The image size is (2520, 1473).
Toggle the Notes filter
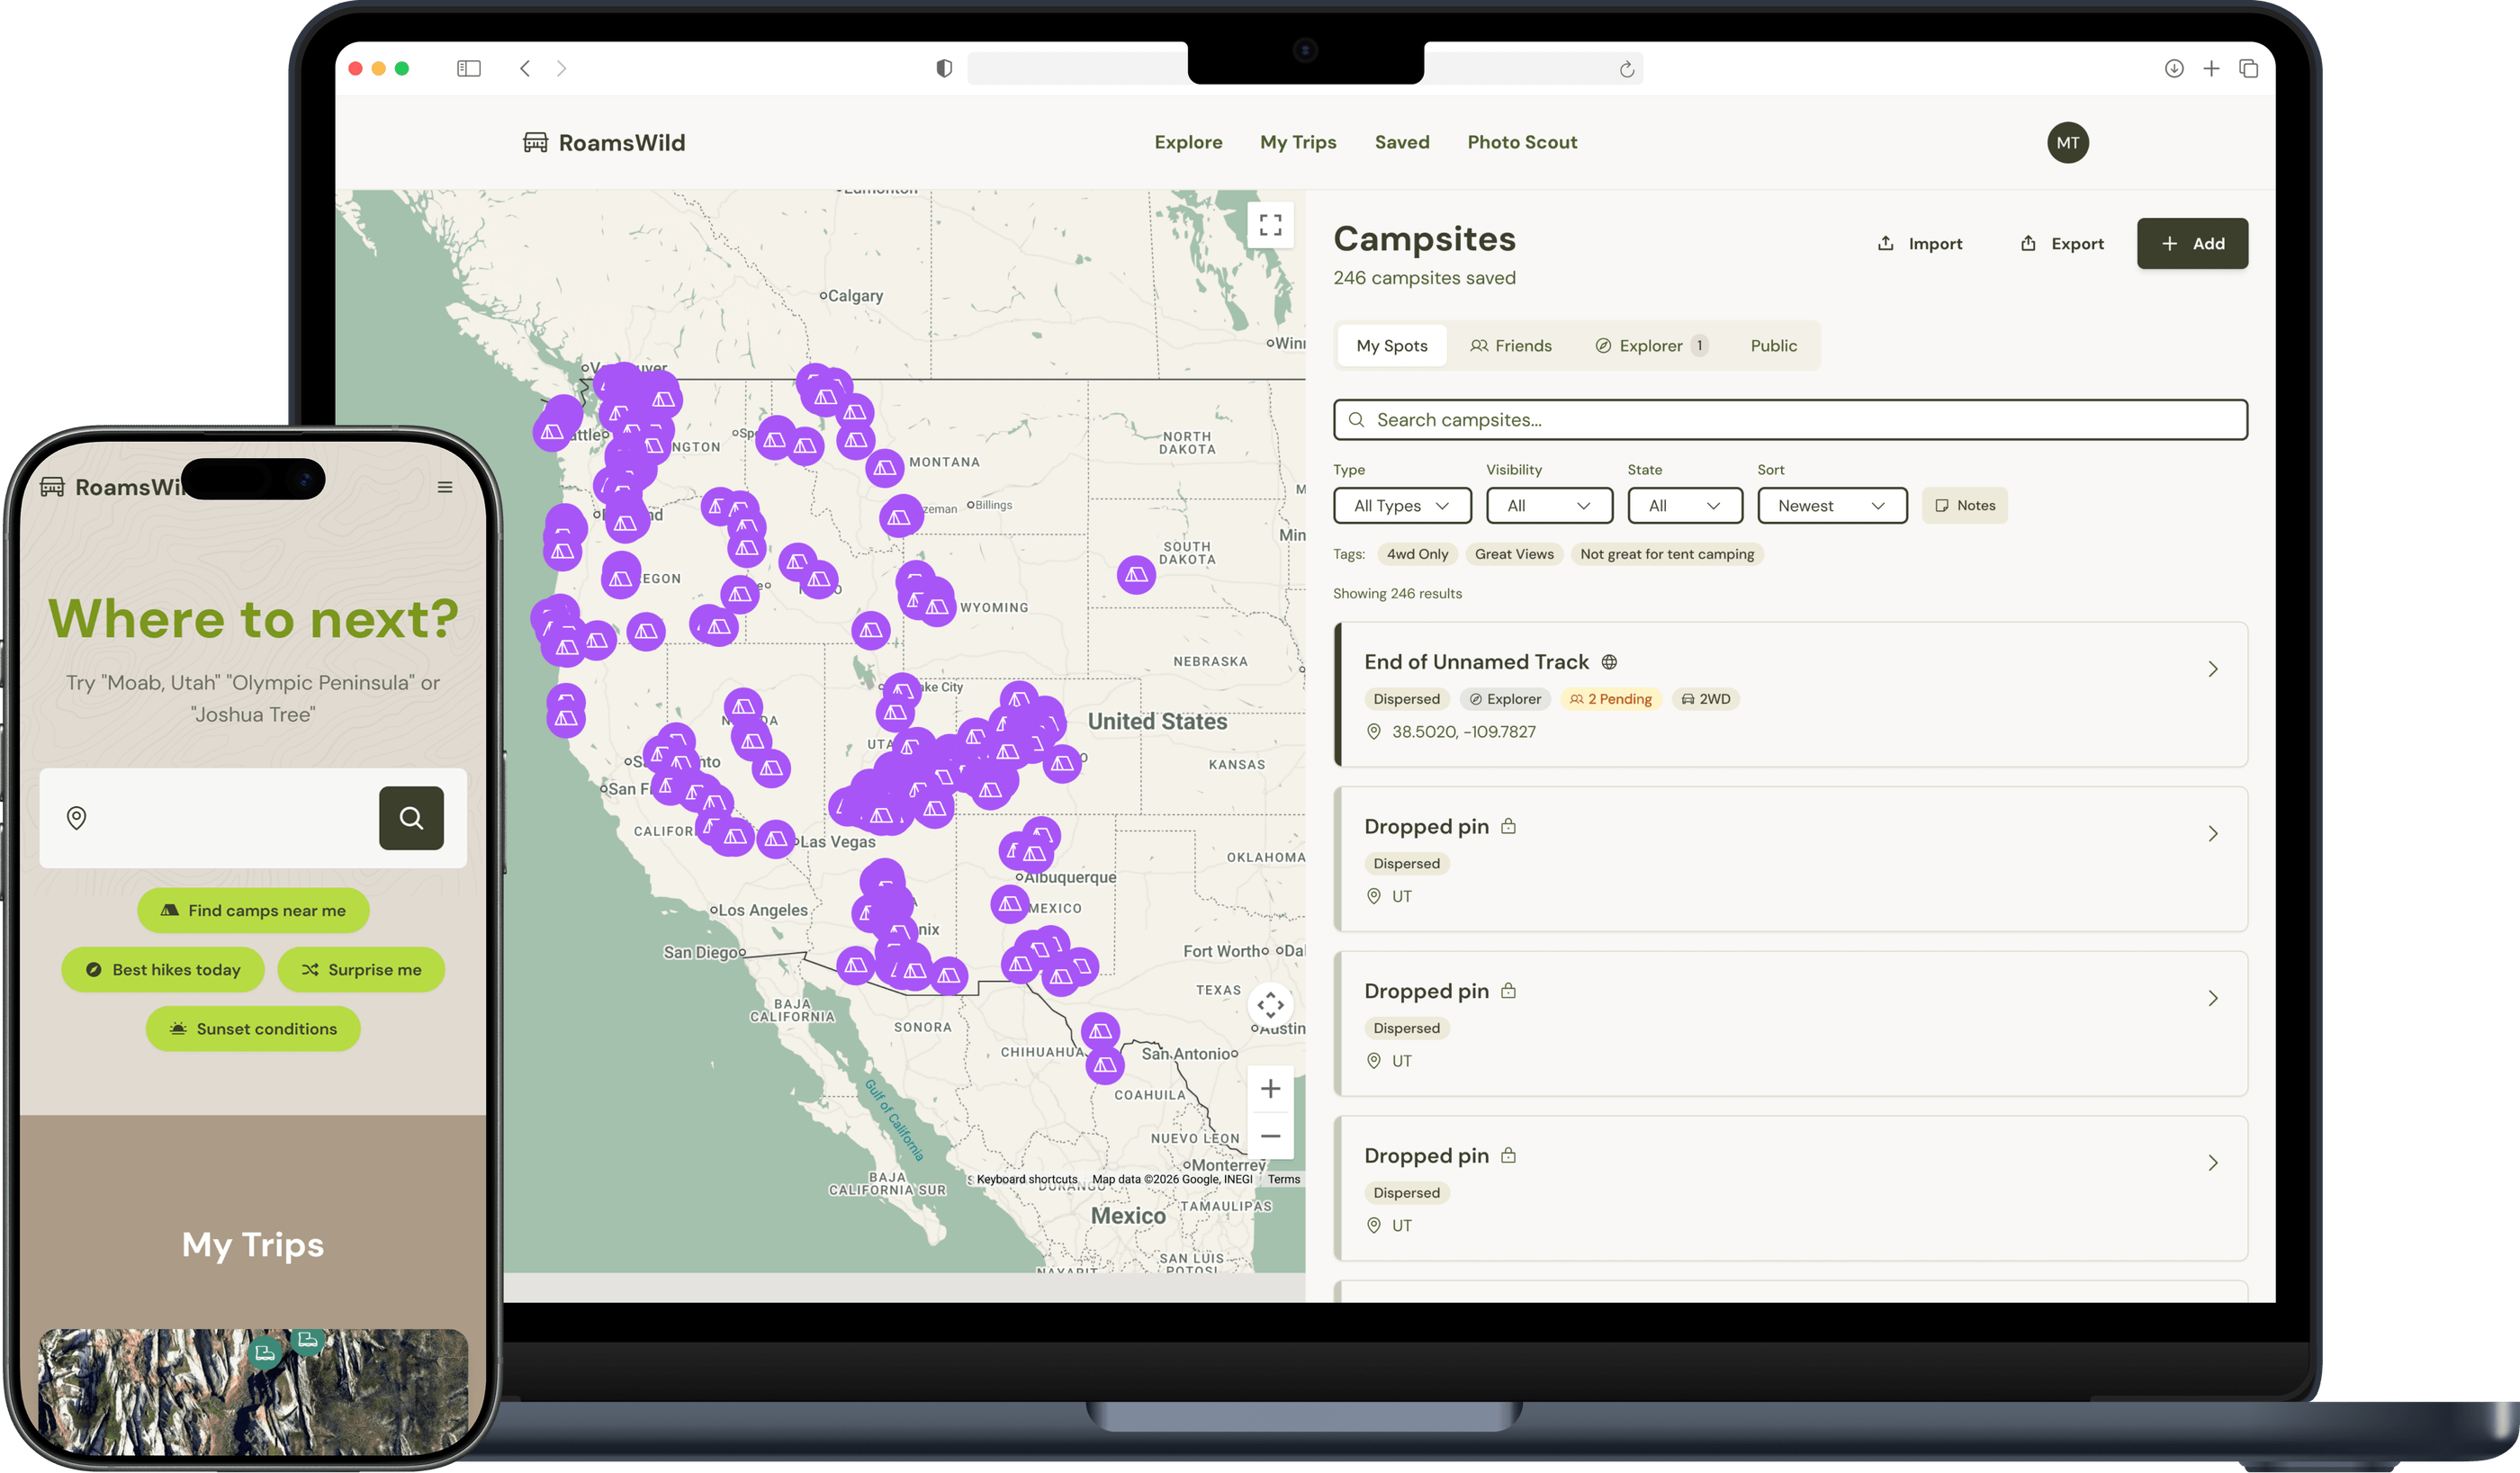[1965, 505]
